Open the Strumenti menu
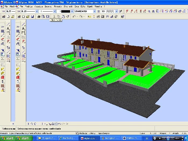This screenshot has height=141, width=188. tap(68, 6)
